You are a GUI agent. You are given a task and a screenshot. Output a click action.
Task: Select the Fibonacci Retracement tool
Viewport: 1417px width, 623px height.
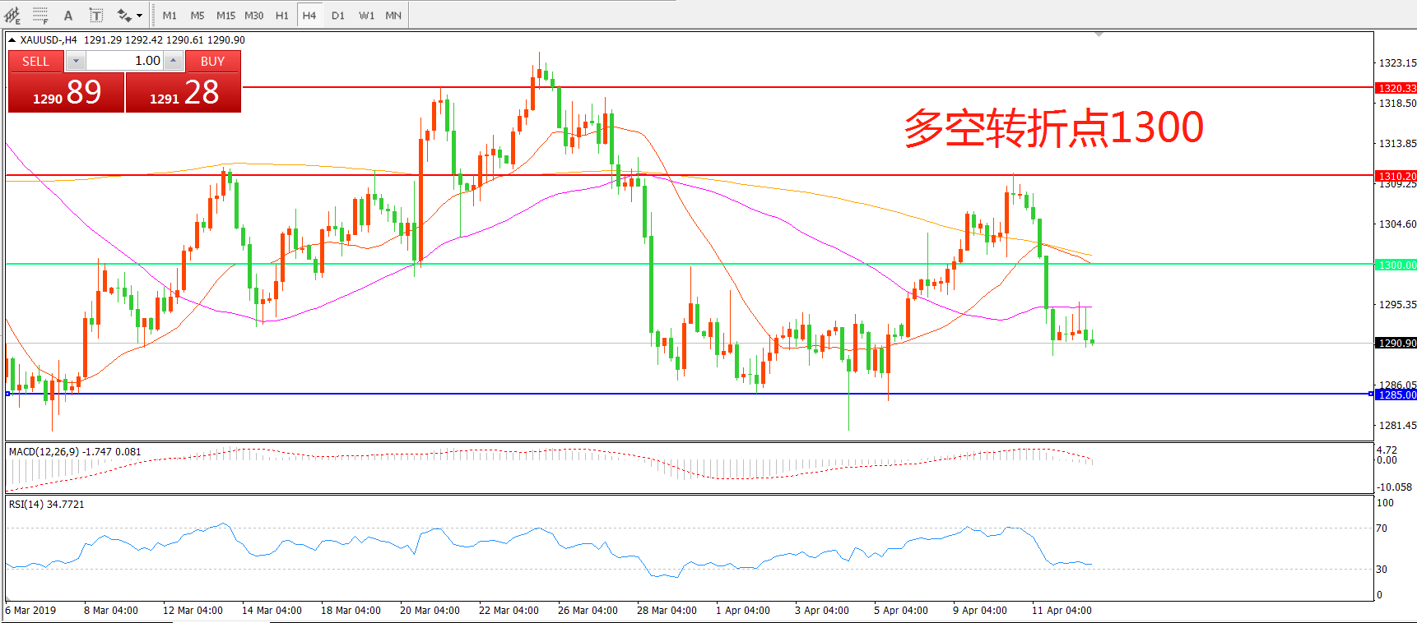40,16
